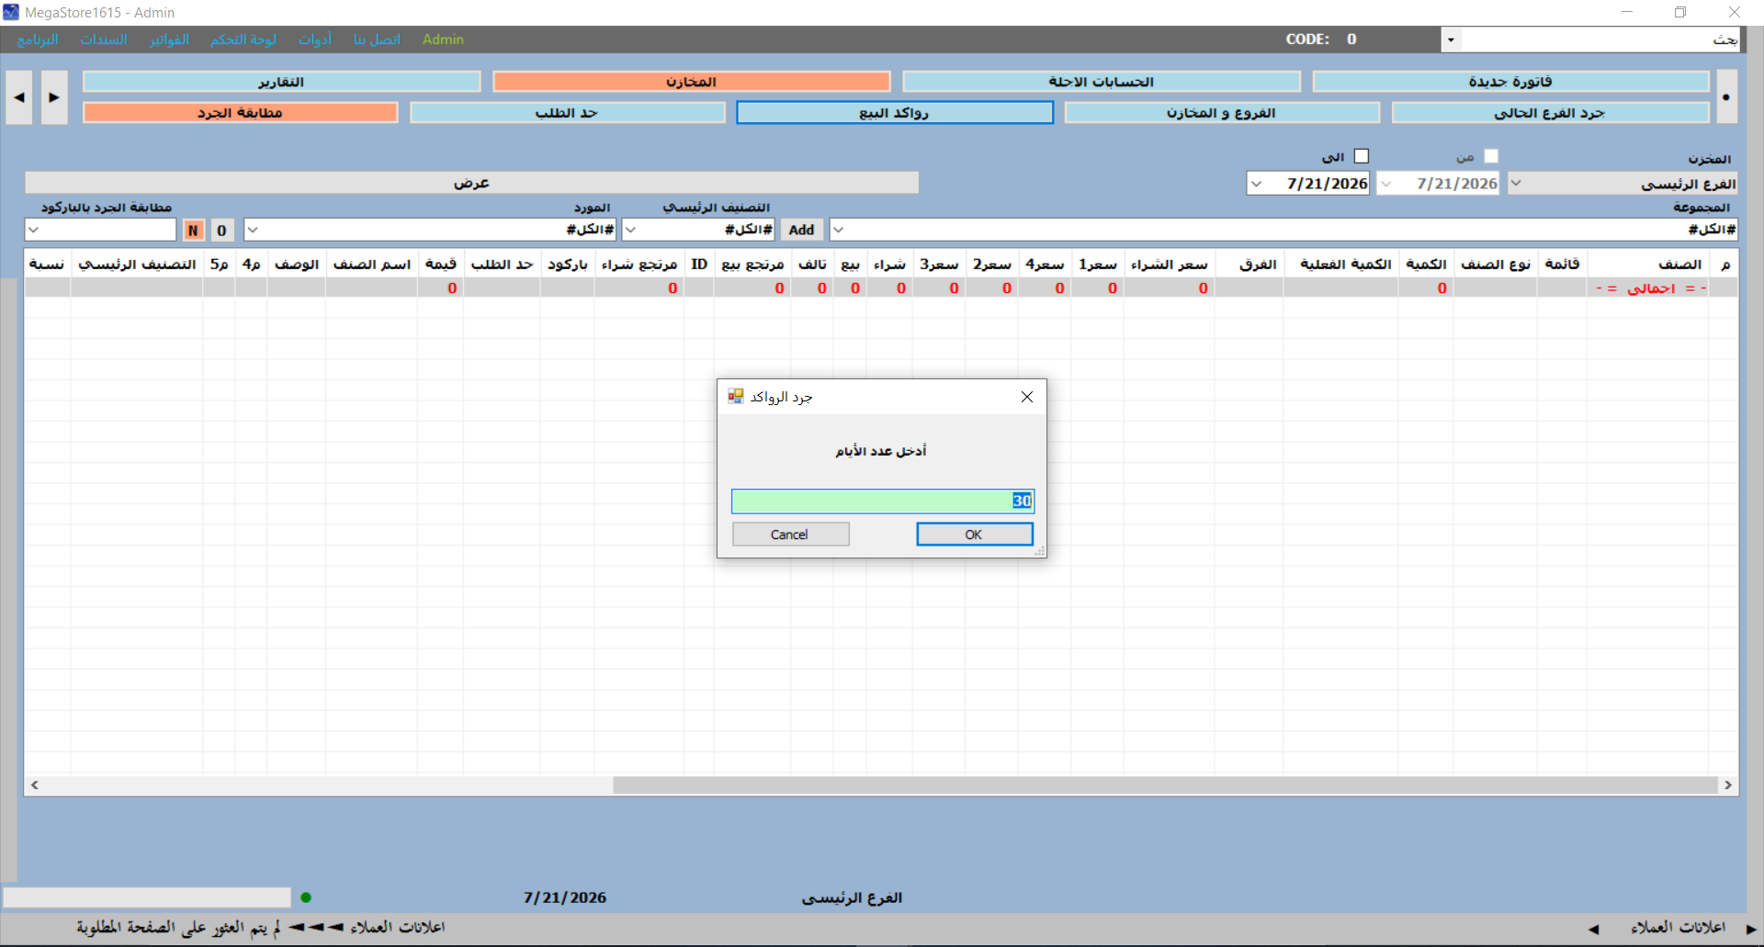The height and width of the screenshot is (947, 1764).
Task: Click the 0 toggle button
Action: tap(221, 231)
